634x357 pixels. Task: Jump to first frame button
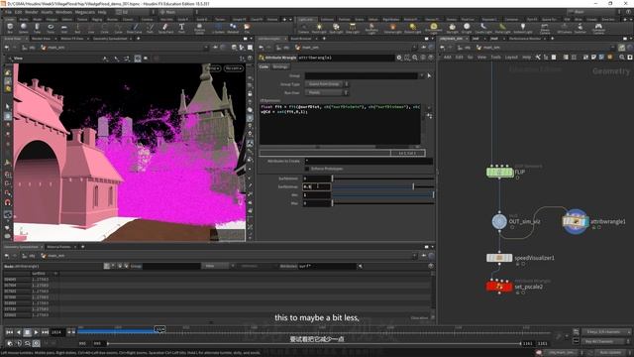click(9, 332)
